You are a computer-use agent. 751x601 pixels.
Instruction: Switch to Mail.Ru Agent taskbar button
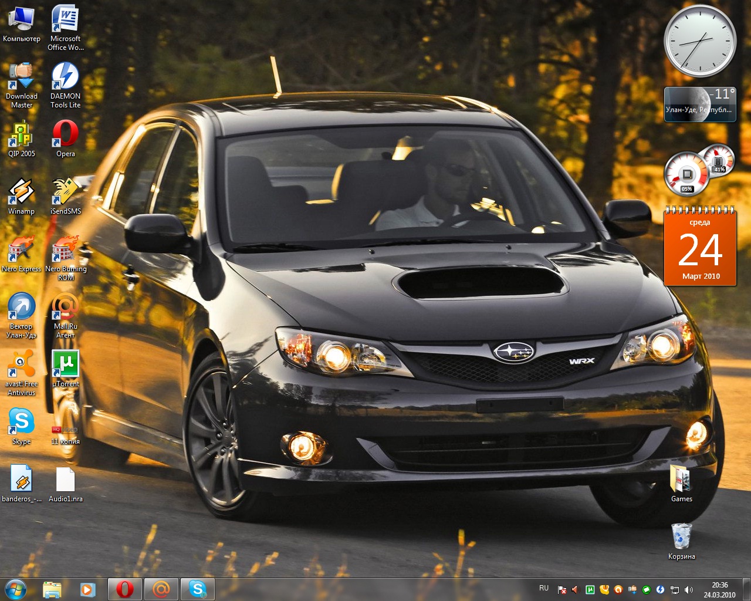tap(161, 589)
